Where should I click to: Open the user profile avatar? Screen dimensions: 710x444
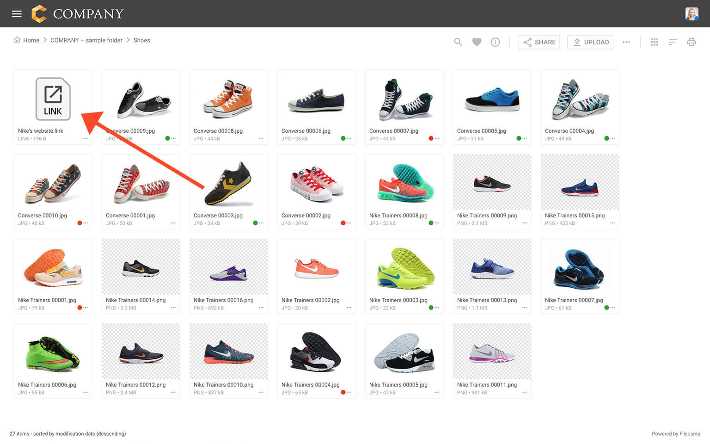click(692, 14)
